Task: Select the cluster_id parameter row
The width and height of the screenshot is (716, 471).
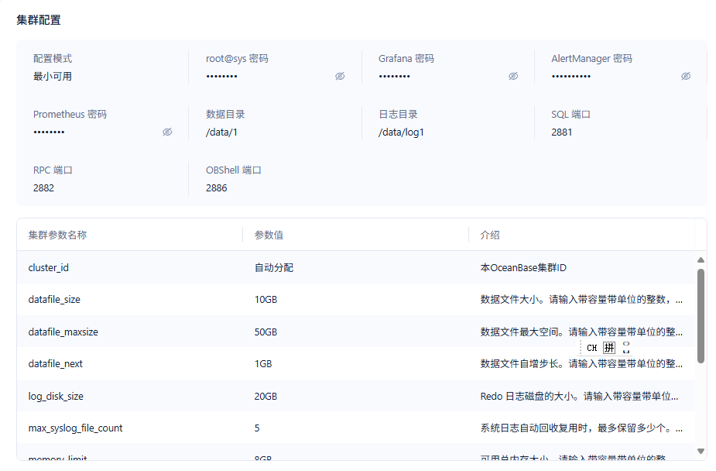Action: tap(356, 268)
